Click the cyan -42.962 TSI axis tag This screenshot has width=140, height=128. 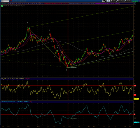point(136,122)
